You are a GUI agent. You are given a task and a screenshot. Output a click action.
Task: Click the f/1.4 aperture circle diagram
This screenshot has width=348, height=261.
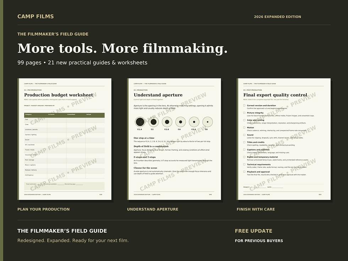coord(140,122)
